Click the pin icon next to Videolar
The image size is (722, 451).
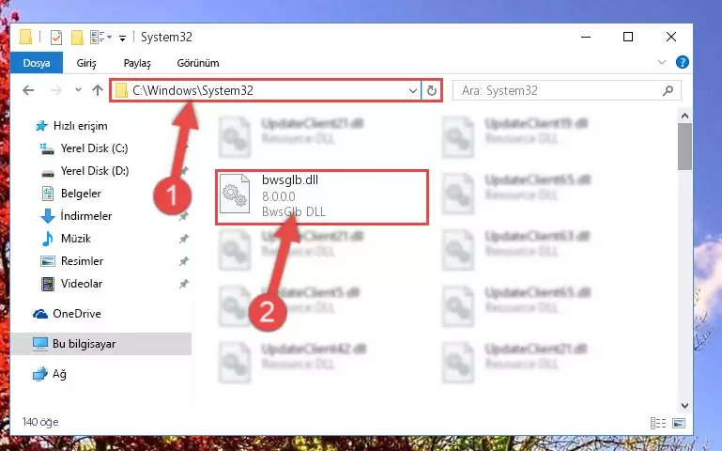(x=184, y=284)
